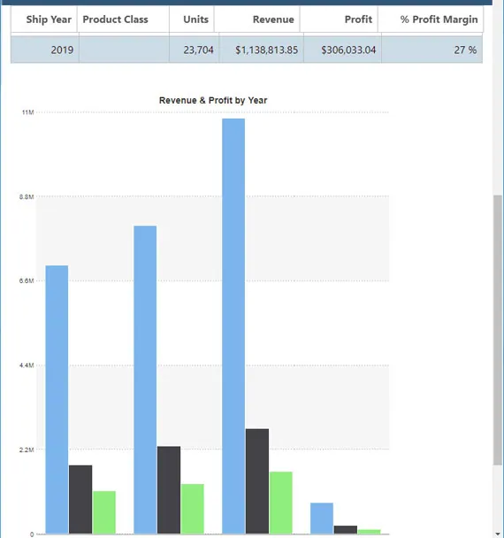
Task: Click the scroll down arrow at bottom
Action: 498,534
